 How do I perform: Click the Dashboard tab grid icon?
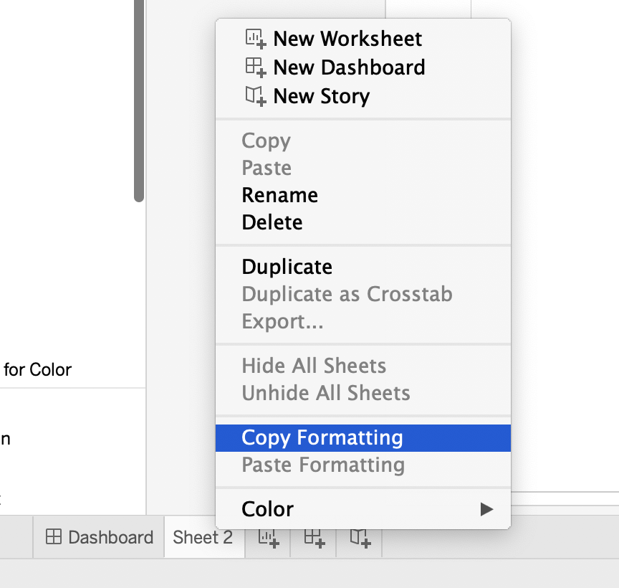pyautogui.click(x=54, y=537)
